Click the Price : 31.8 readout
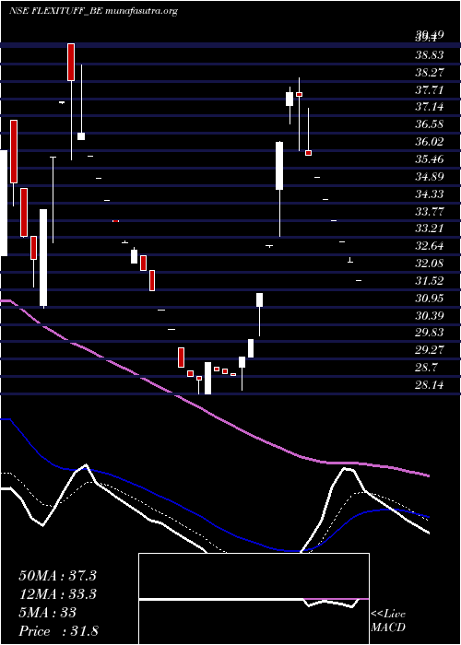Viewport: 461px width, 645px height. click(58, 631)
